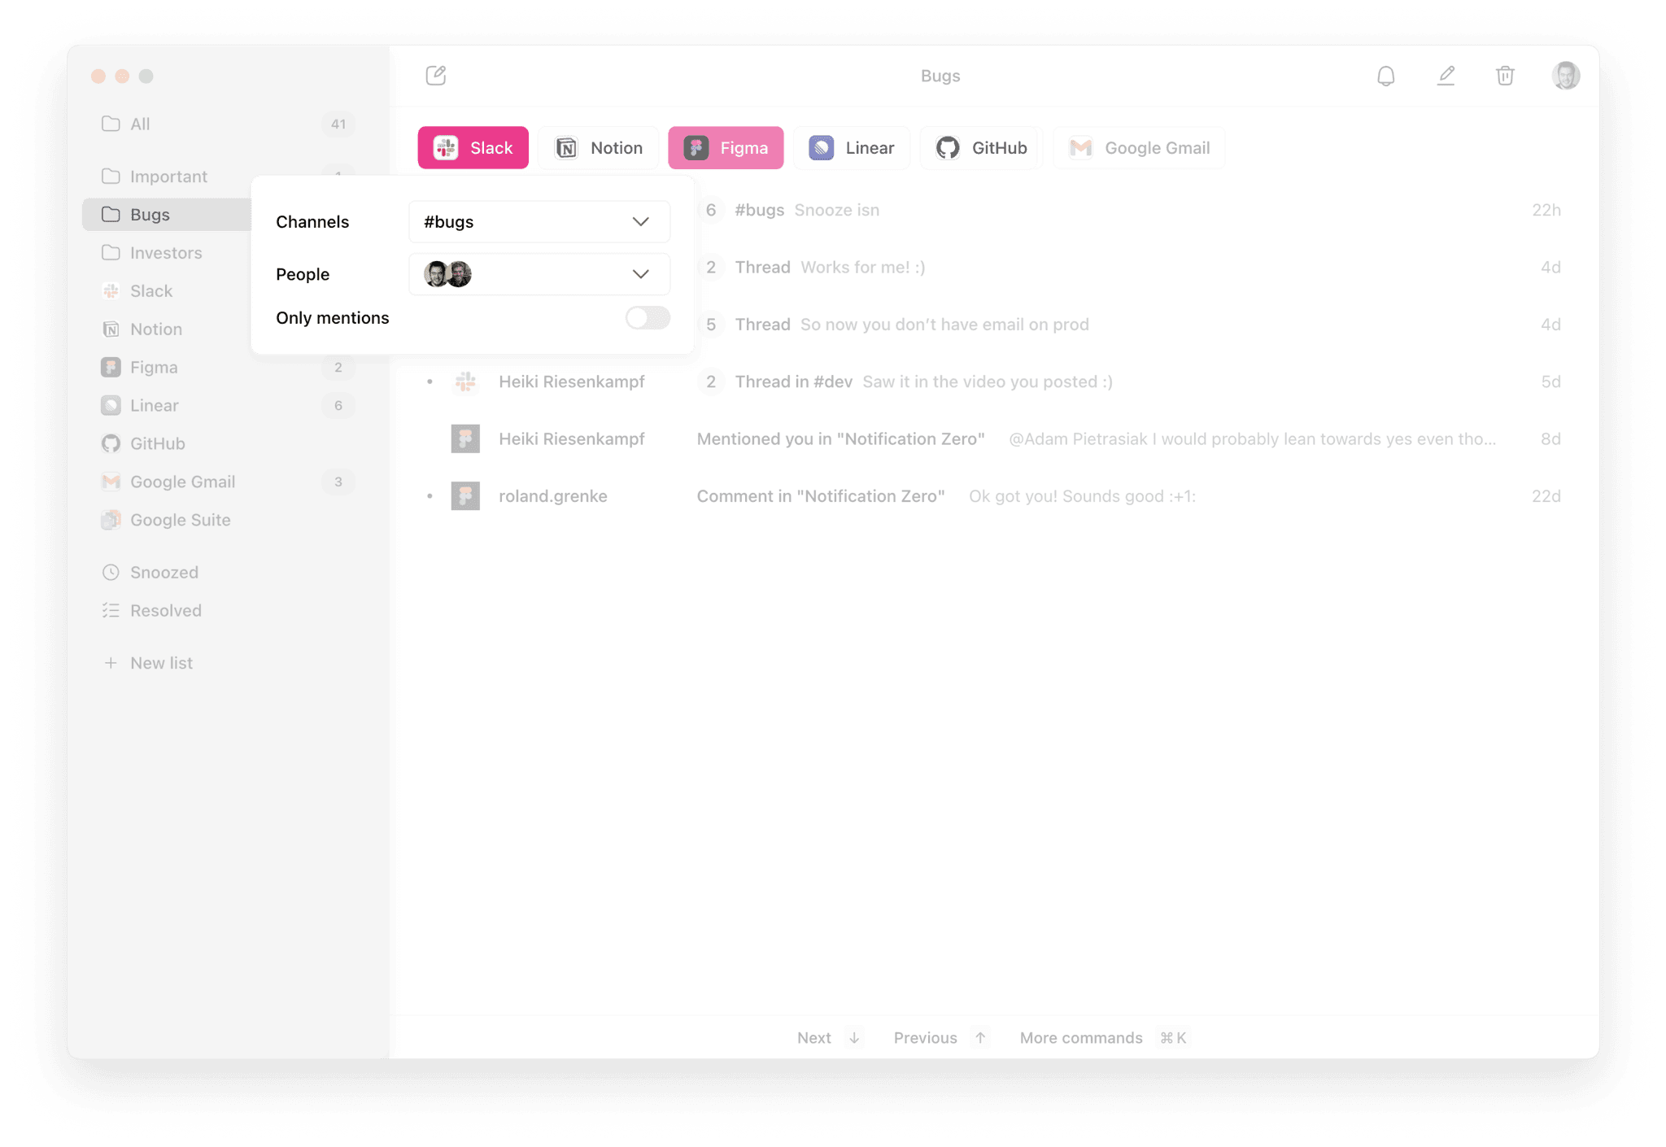Screen dimensions: 1666x1147
Task: Expand the People dropdown chevron
Action: (640, 274)
